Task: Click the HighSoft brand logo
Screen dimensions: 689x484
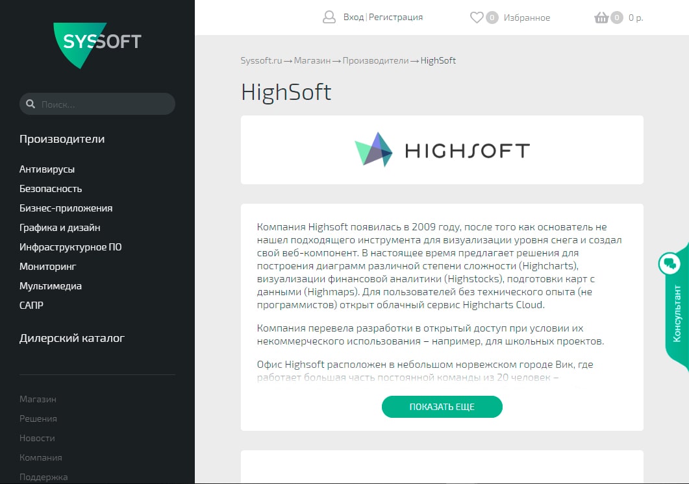Action: 442,150
